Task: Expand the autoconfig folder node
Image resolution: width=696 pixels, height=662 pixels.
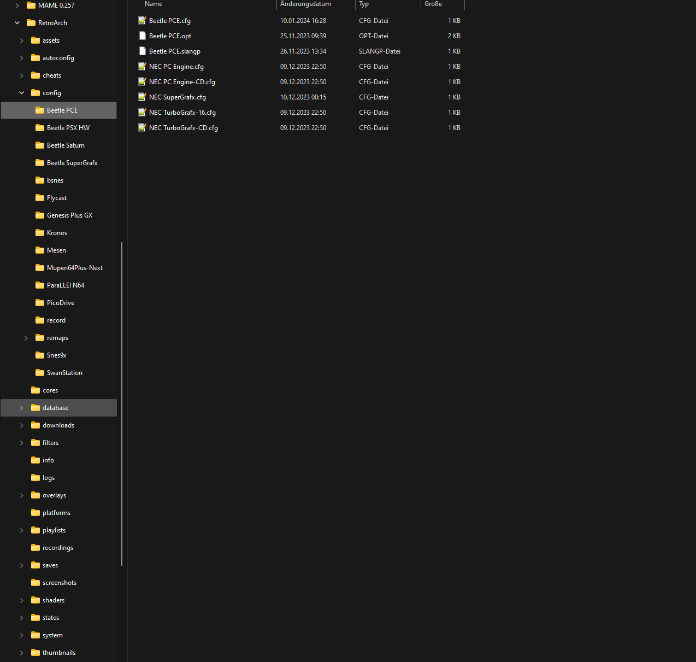Action: click(21, 58)
